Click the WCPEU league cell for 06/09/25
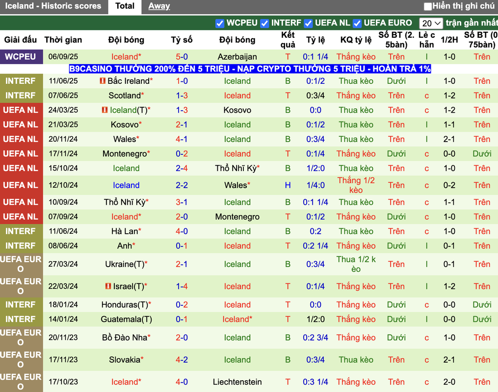The height and width of the screenshot is (392, 498). click(x=21, y=57)
